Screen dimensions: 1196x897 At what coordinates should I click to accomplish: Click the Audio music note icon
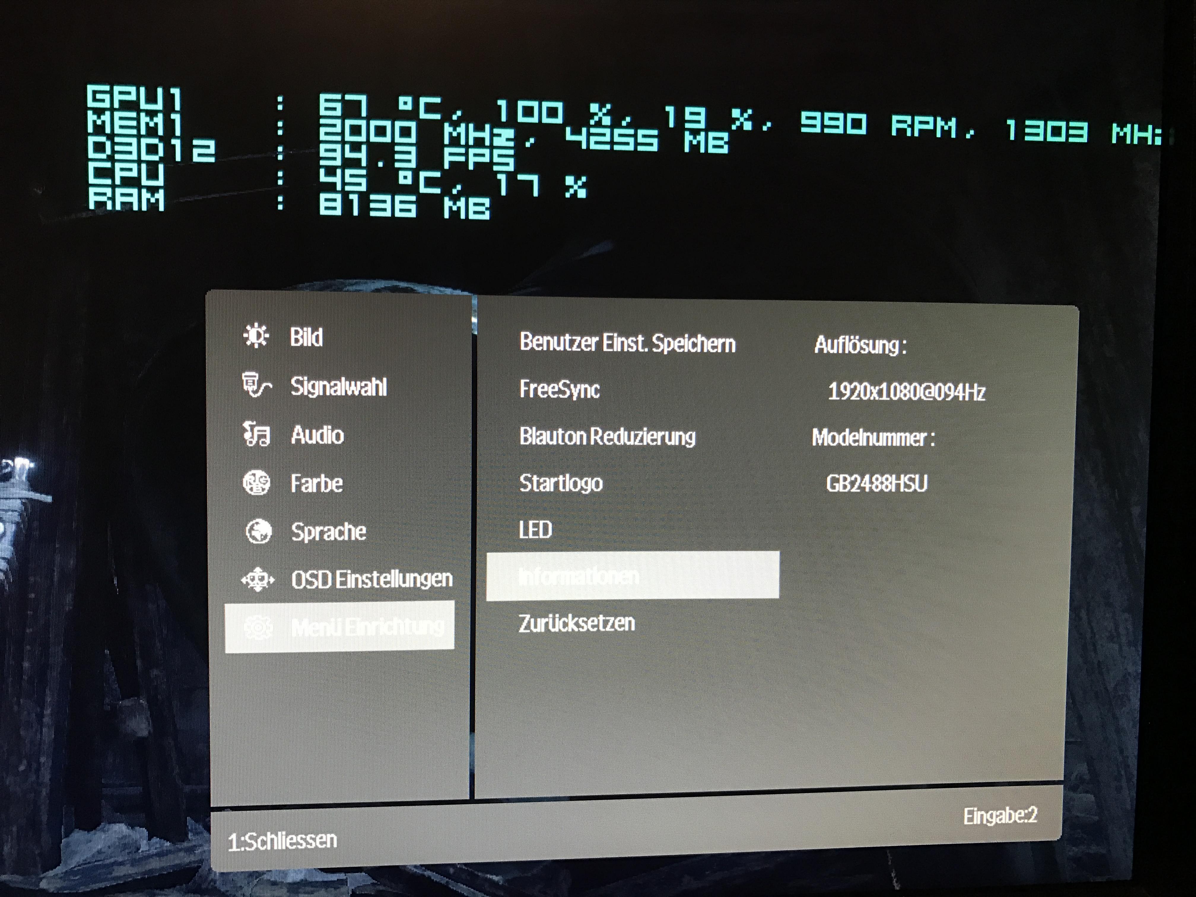tap(256, 434)
